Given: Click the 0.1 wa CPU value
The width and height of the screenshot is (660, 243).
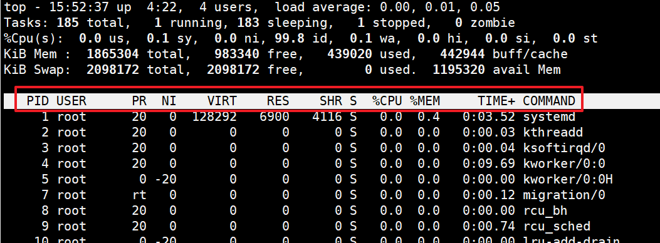Looking at the screenshot, I should [361, 39].
